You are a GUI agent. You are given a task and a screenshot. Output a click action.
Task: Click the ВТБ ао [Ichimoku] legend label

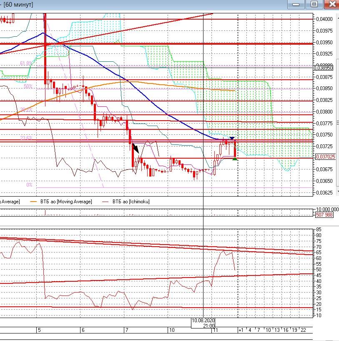point(131,202)
